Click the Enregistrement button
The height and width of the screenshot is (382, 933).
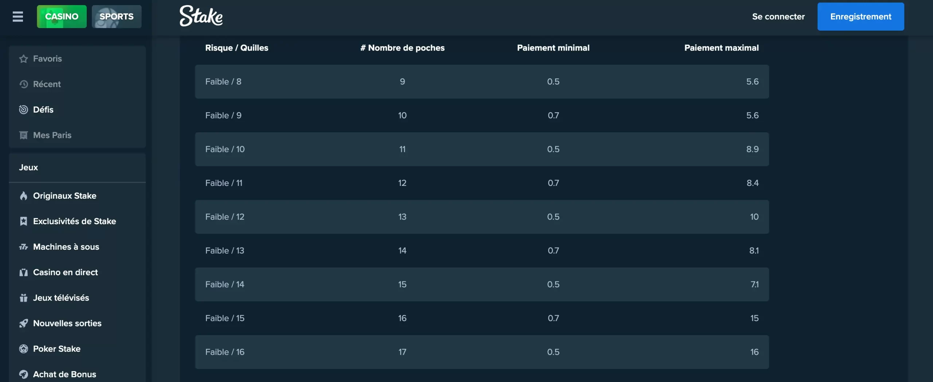point(860,16)
